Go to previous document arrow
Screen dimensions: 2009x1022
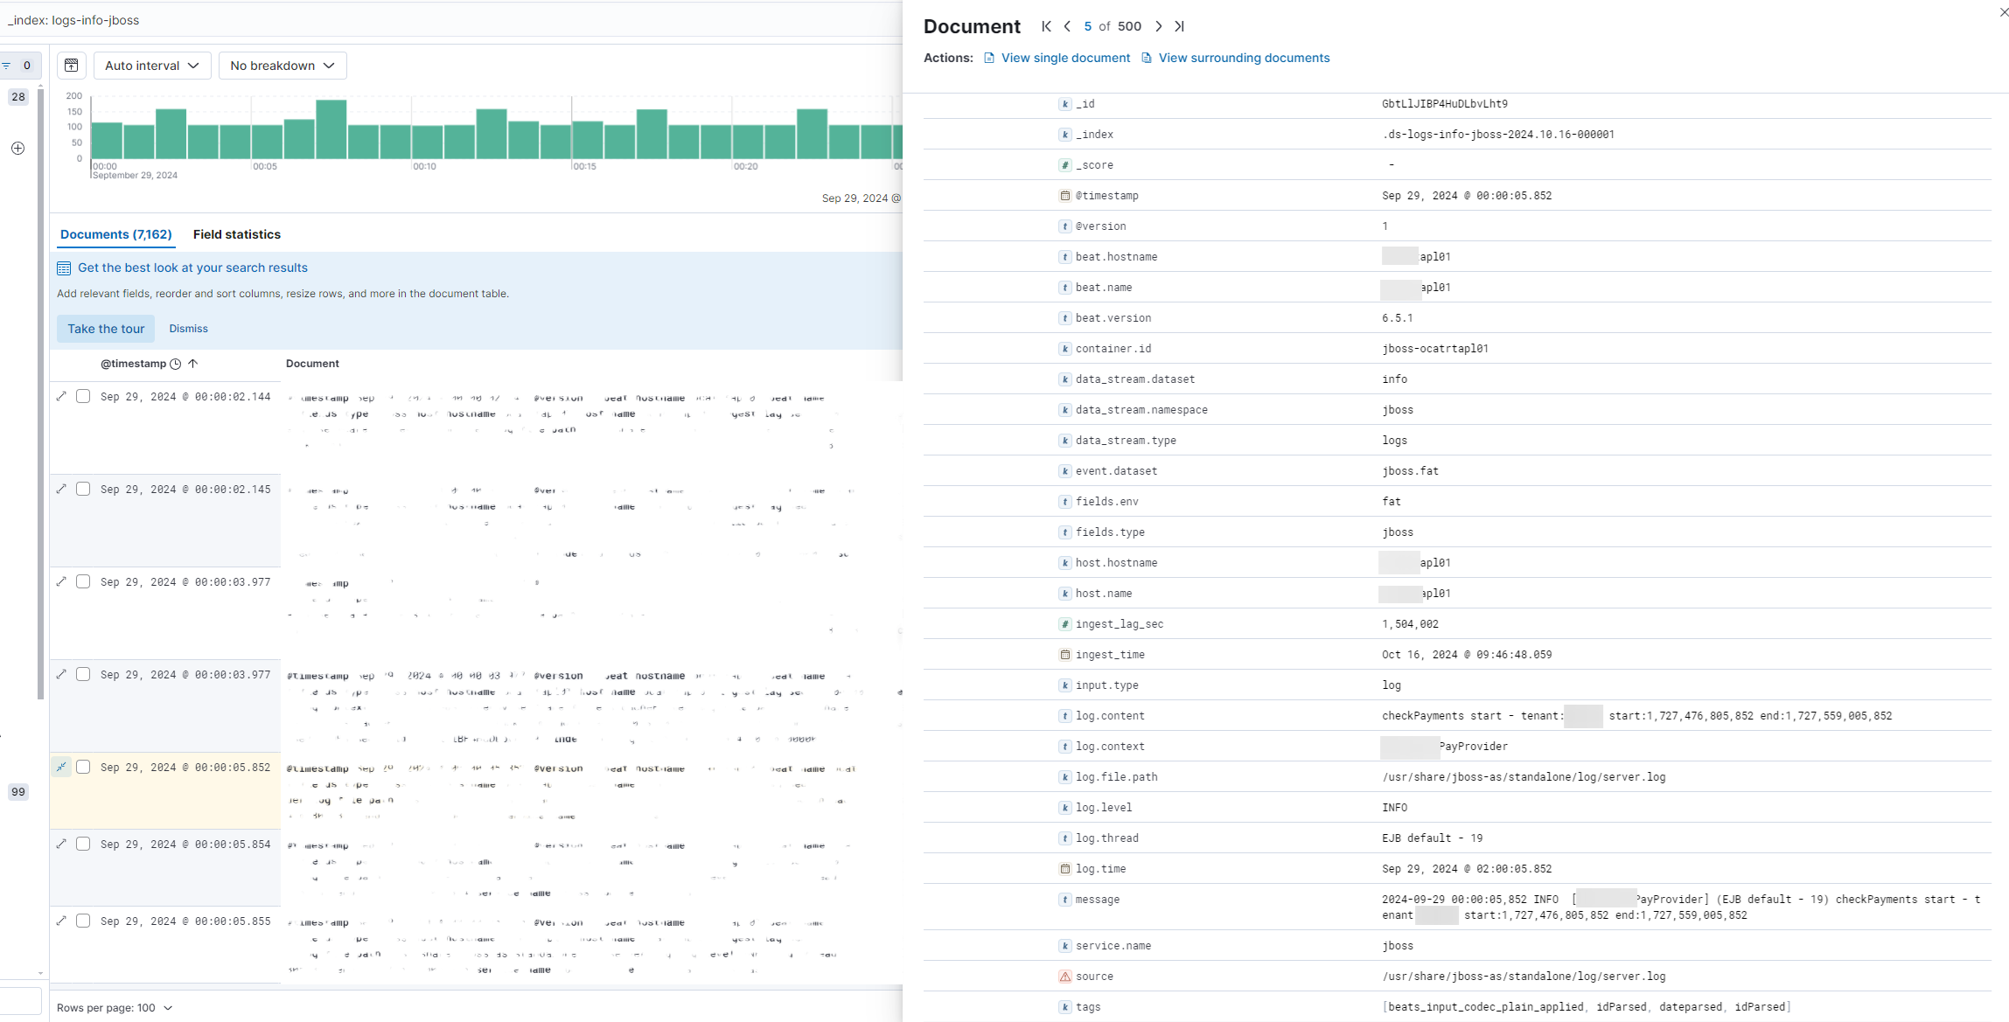click(x=1067, y=26)
